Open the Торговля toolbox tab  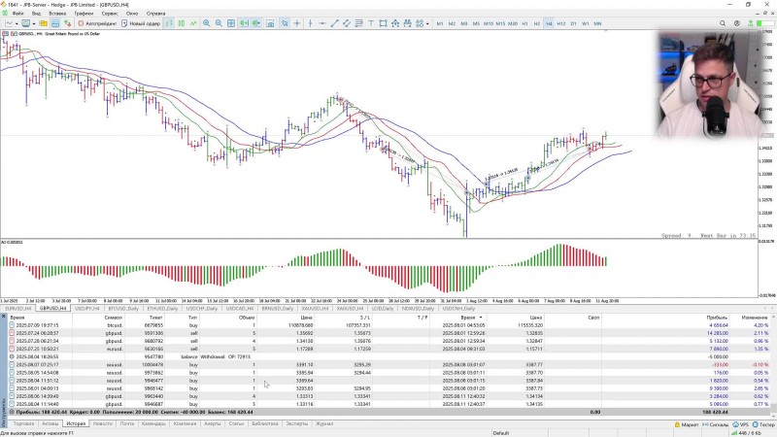click(23, 423)
